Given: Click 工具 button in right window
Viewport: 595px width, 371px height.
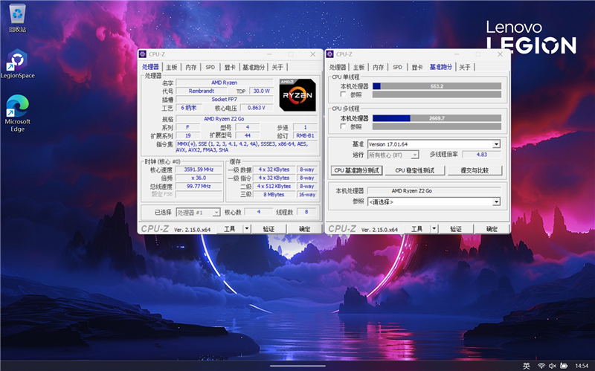Looking at the screenshot, I should pyautogui.click(x=417, y=229).
